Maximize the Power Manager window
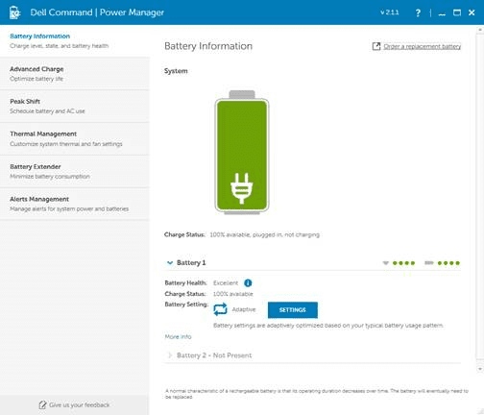 [x=457, y=12]
